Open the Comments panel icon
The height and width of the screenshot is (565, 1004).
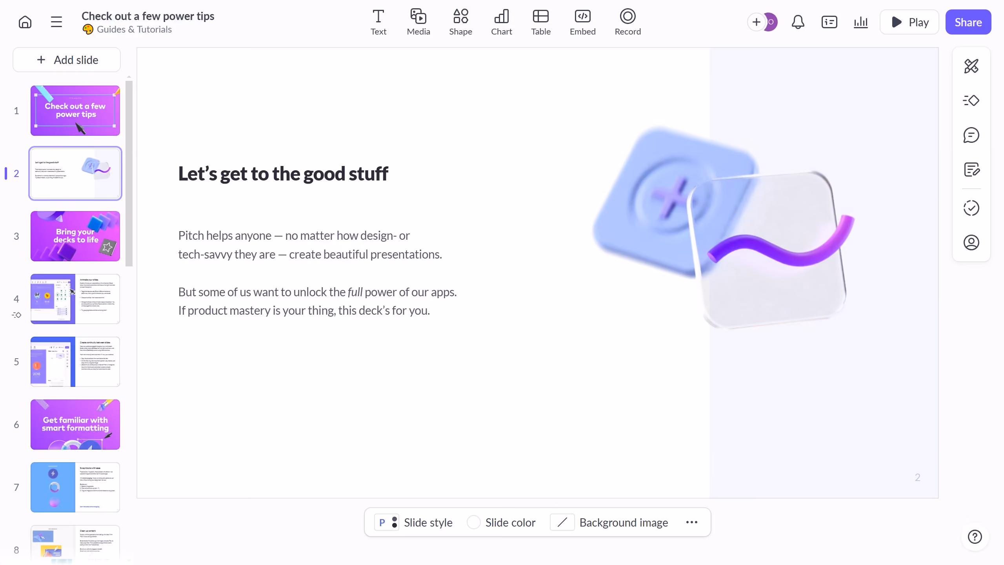[971, 135]
